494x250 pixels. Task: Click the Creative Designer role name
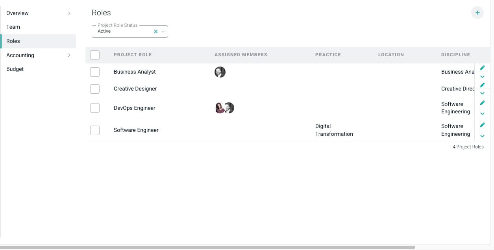point(135,89)
